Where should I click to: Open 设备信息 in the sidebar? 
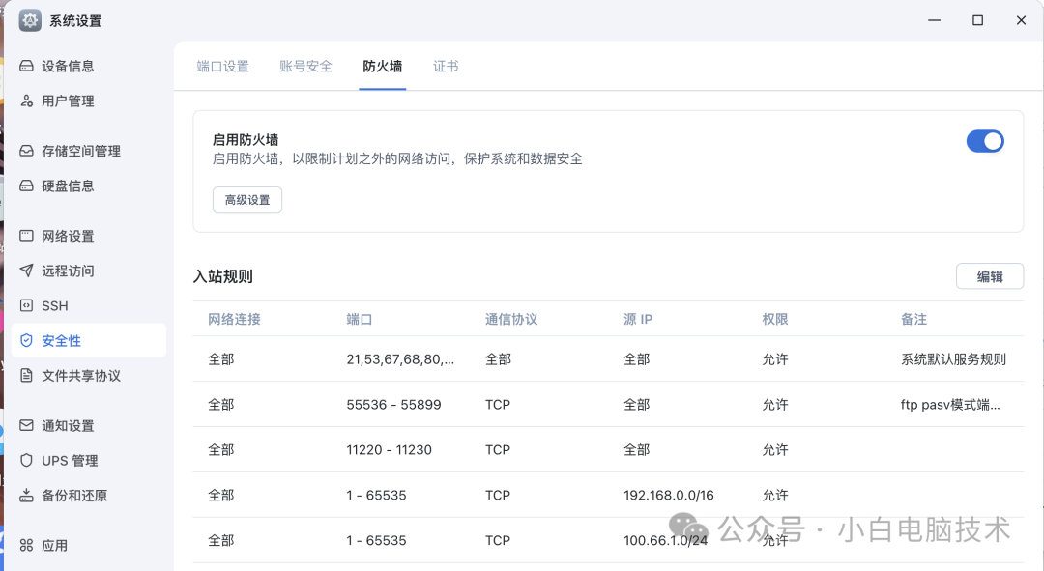89,66
